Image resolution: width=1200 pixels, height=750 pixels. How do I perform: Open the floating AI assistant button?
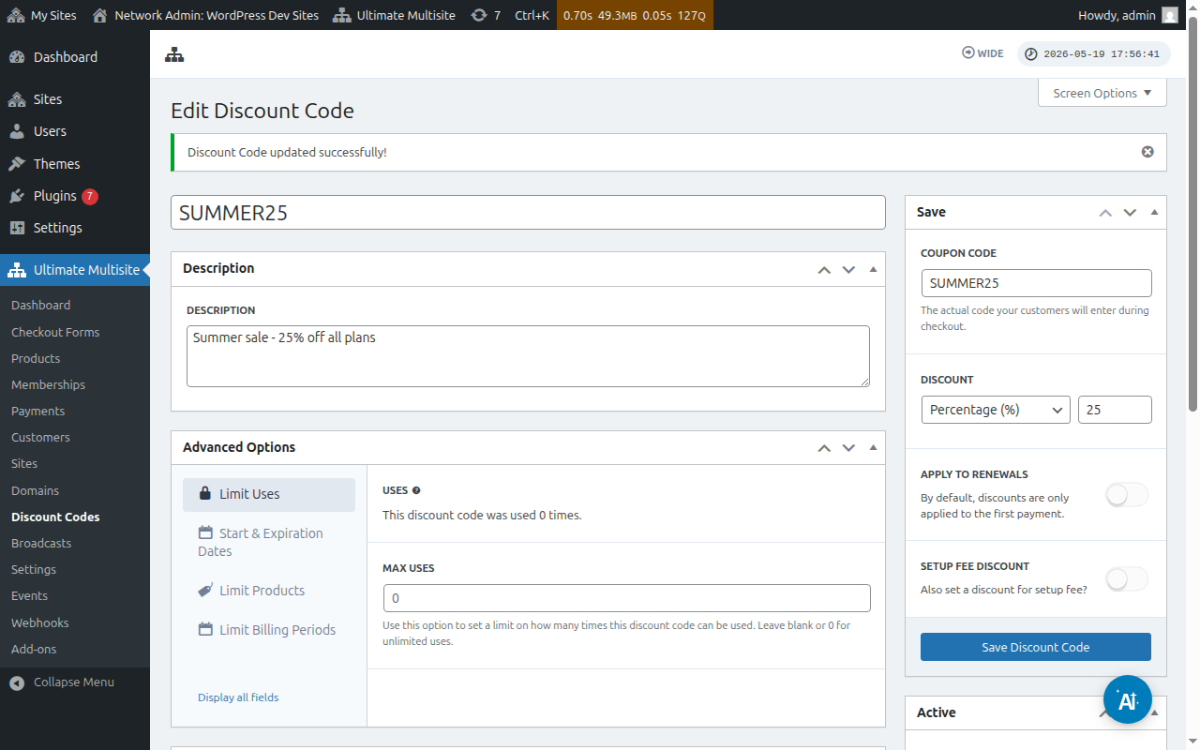click(x=1128, y=699)
